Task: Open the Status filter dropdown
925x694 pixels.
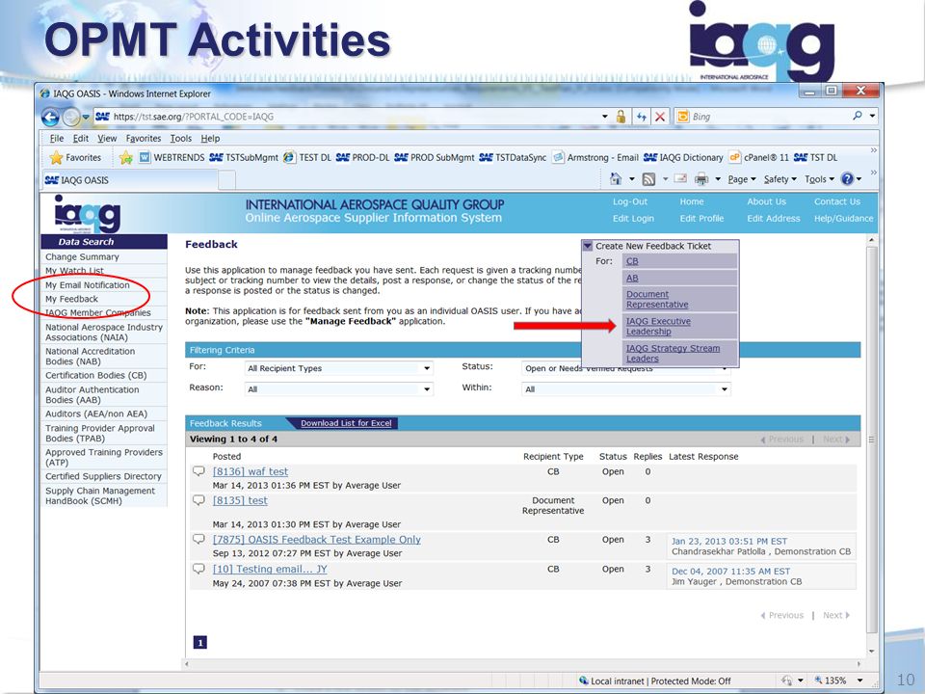Action: 626,369
